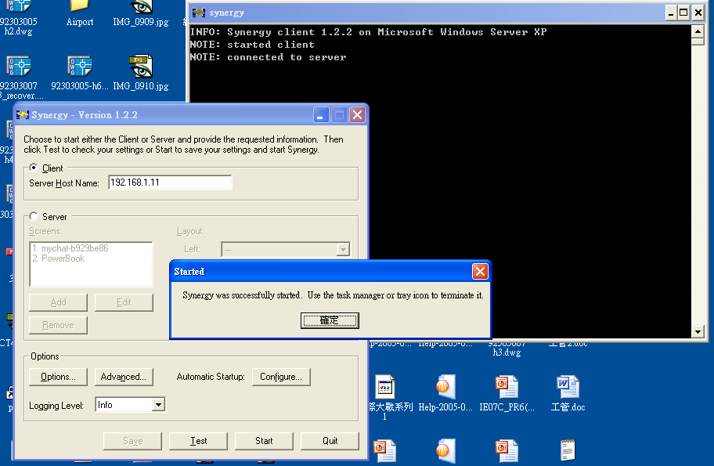Screen dimensions: 714x466
Task: Select the Server radio button
Action: coord(33,216)
